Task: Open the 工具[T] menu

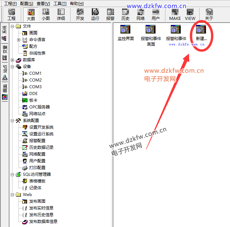Action: (x=60, y=3)
